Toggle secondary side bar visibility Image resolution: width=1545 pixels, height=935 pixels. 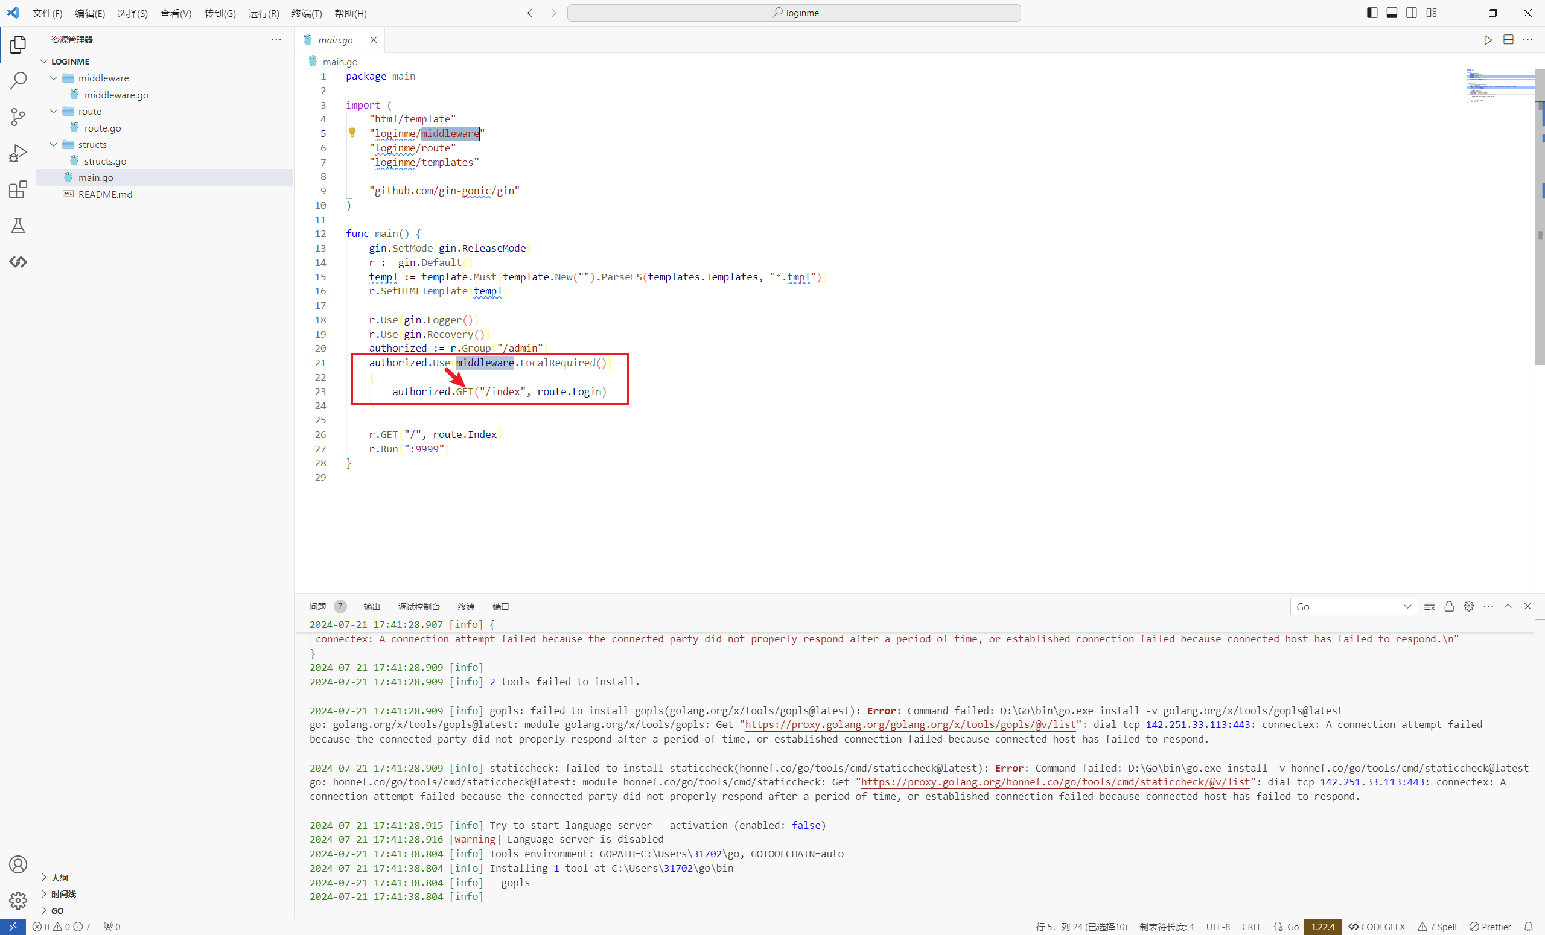1412,13
